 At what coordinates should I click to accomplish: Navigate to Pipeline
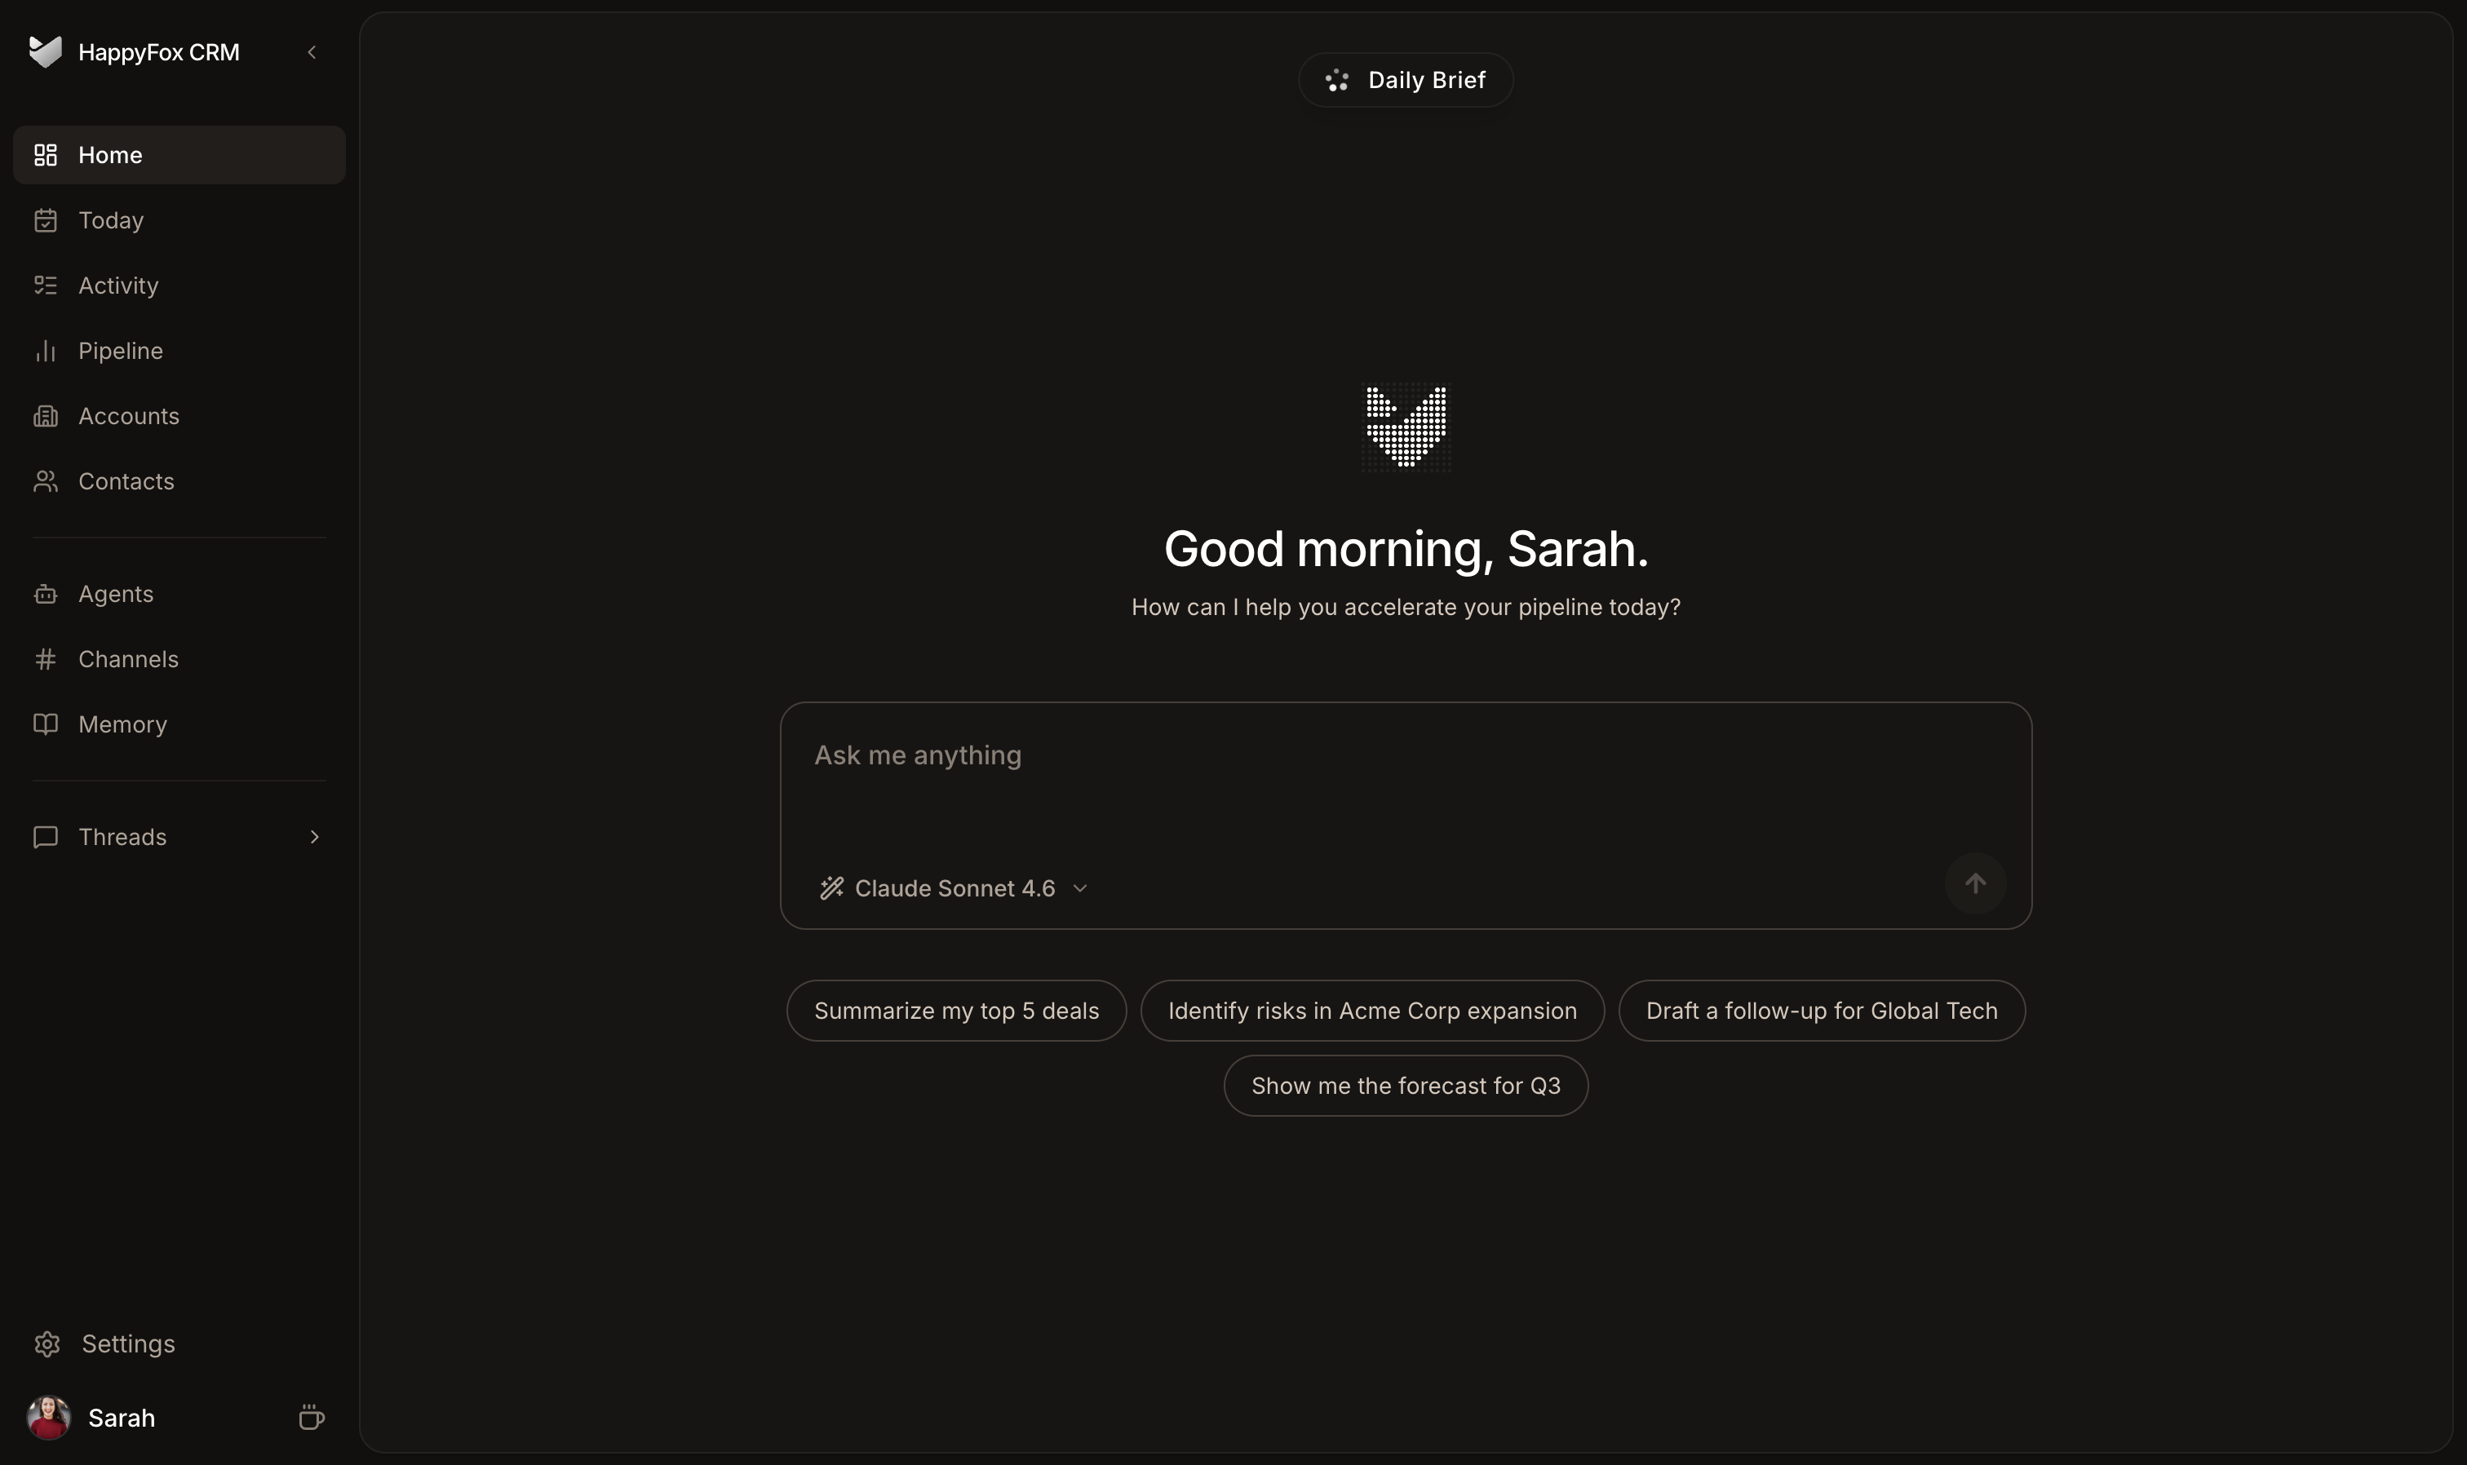coord(179,351)
